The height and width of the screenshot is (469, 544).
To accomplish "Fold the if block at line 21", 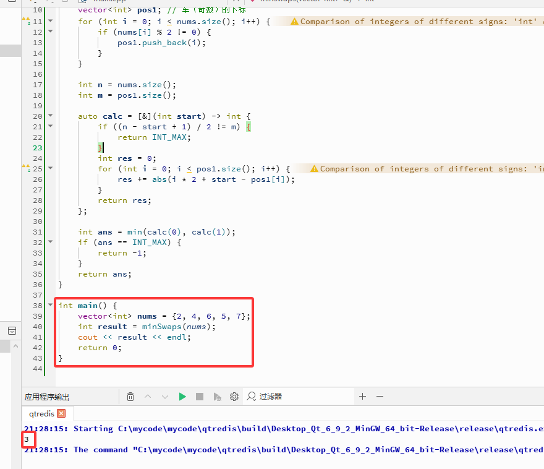I will coord(50,126).
